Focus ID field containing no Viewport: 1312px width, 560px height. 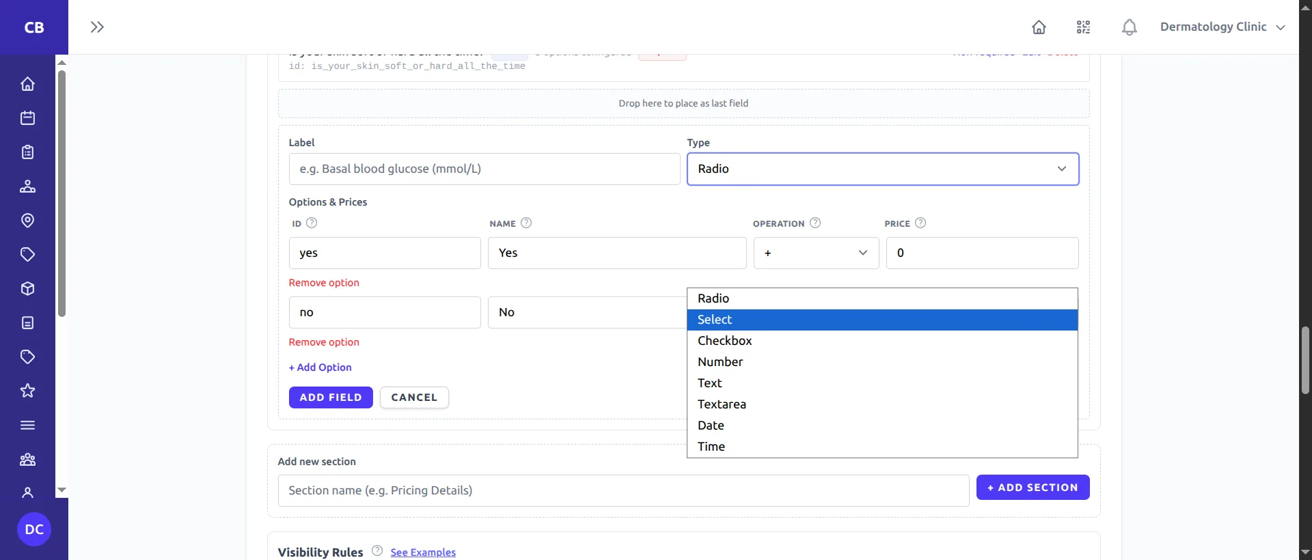pyautogui.click(x=385, y=312)
